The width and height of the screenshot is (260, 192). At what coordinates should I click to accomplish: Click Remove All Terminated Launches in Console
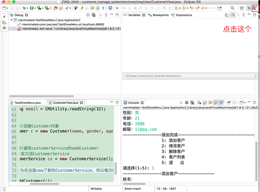pos(192,102)
